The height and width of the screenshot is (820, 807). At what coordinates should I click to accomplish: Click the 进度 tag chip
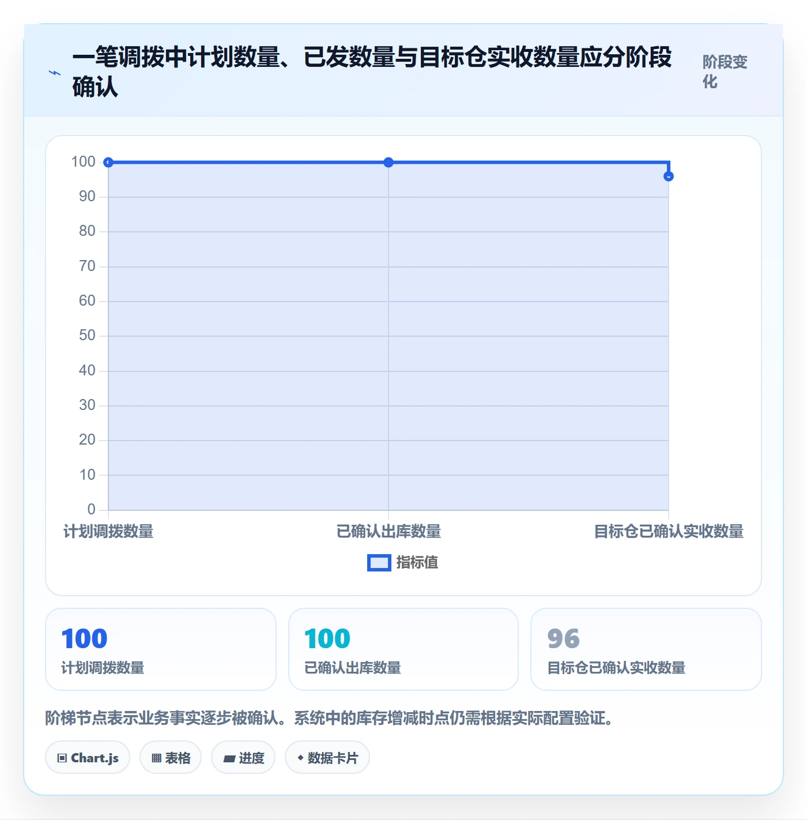pyautogui.click(x=243, y=758)
